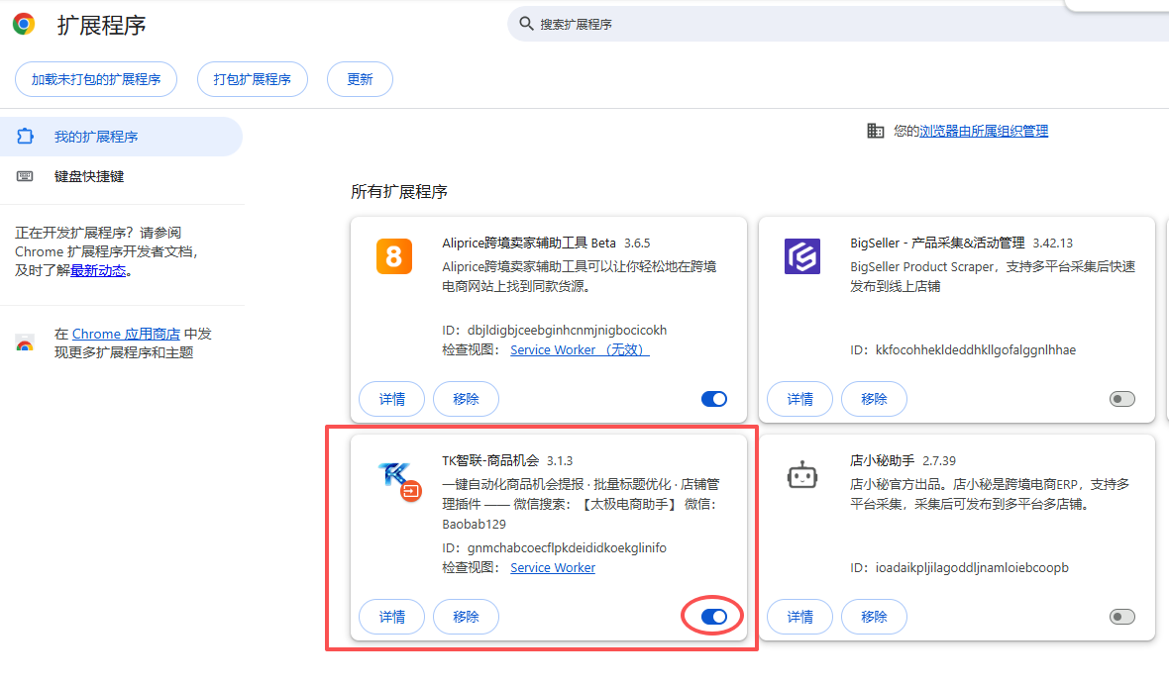The width and height of the screenshot is (1169, 685).
Task: Click the BigSeller extension icon
Action: (x=801, y=255)
